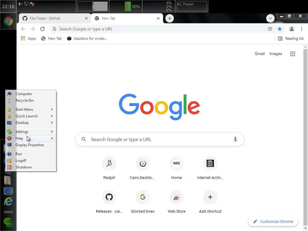This screenshot has width=308, height=231.
Task: Close the File Finder GitHub tab
Action: pyautogui.click(x=86, y=18)
